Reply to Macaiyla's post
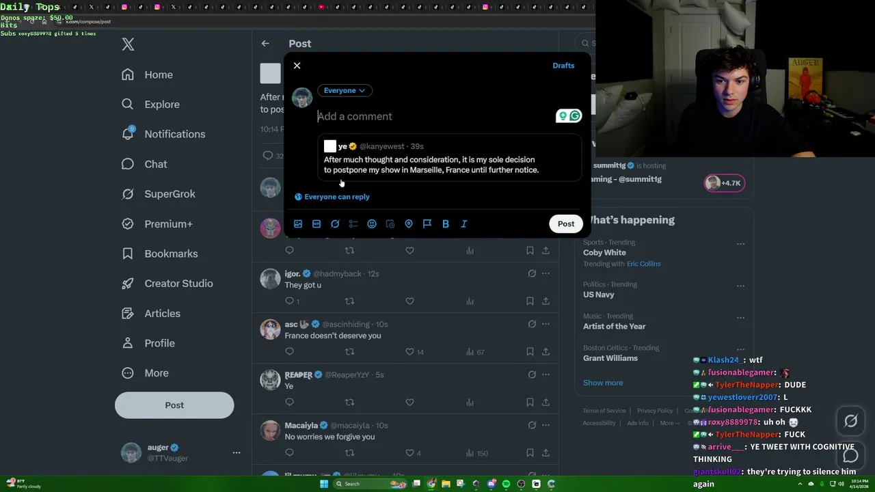 click(290, 452)
